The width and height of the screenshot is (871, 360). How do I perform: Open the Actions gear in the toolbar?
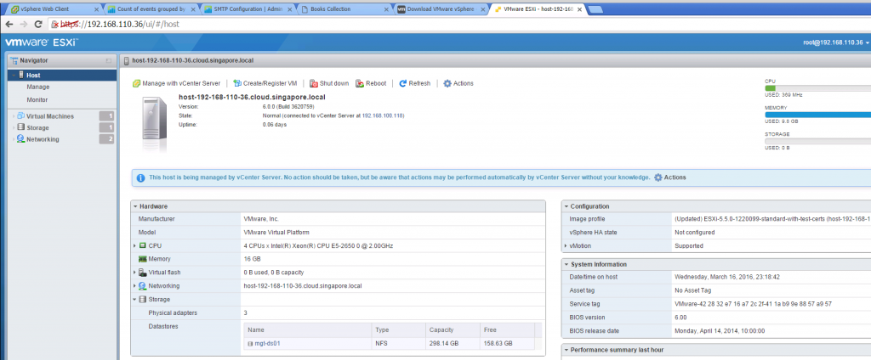click(447, 84)
